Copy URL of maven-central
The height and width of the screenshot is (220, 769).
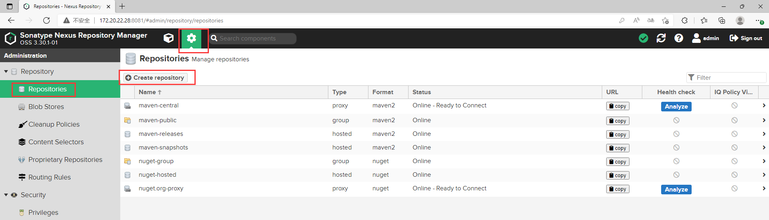click(x=617, y=106)
